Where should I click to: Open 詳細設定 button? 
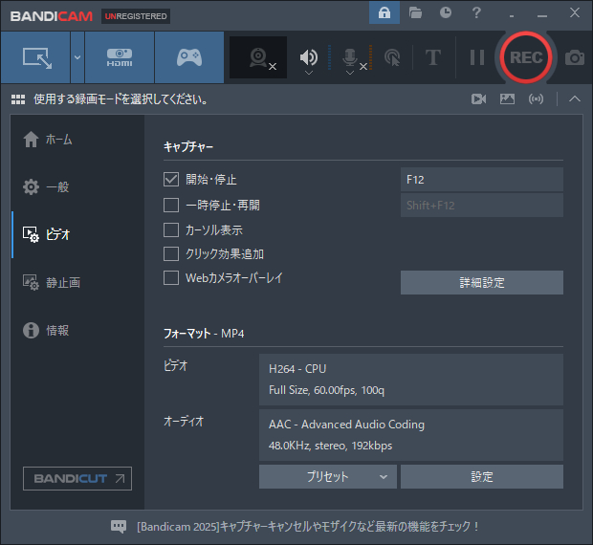pyautogui.click(x=482, y=282)
